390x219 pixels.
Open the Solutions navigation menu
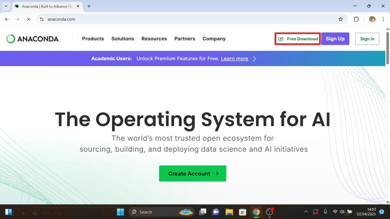coord(123,39)
